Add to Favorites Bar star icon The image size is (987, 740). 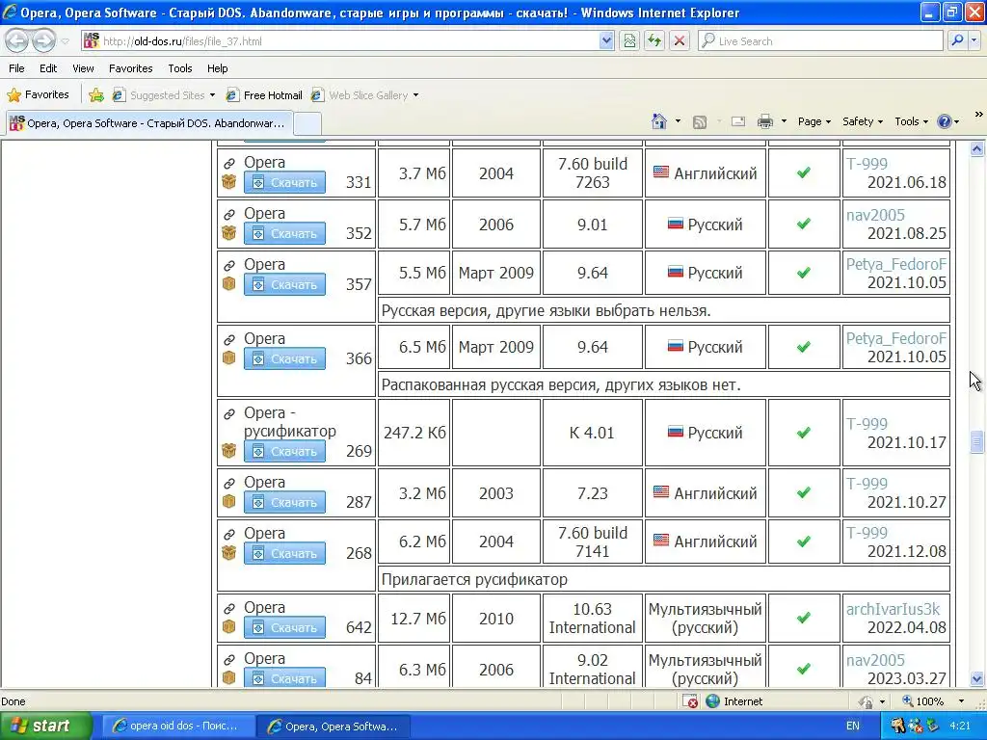[96, 95]
